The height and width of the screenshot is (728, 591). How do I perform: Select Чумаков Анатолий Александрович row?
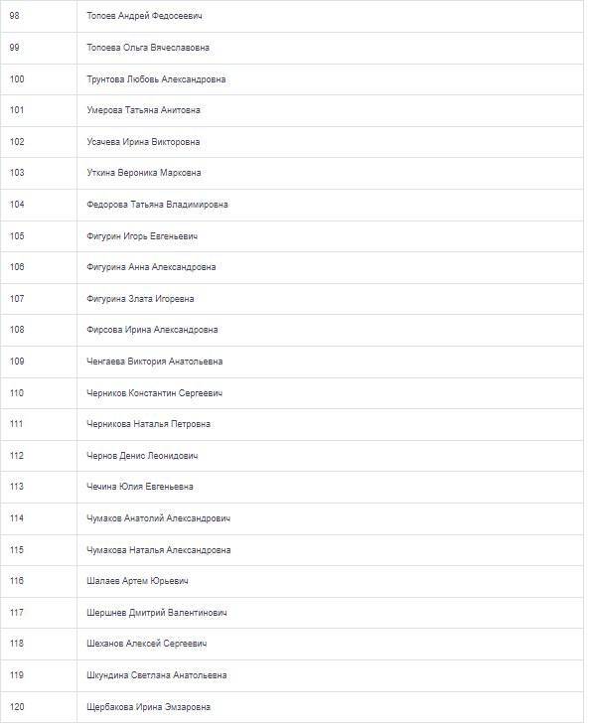coord(292,518)
